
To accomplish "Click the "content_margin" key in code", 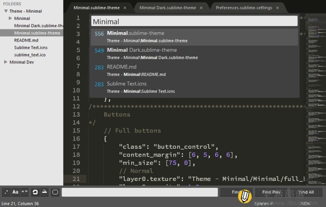I will (x=150, y=155).
